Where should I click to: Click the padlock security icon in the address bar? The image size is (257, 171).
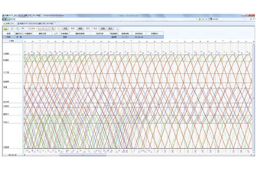200,19
